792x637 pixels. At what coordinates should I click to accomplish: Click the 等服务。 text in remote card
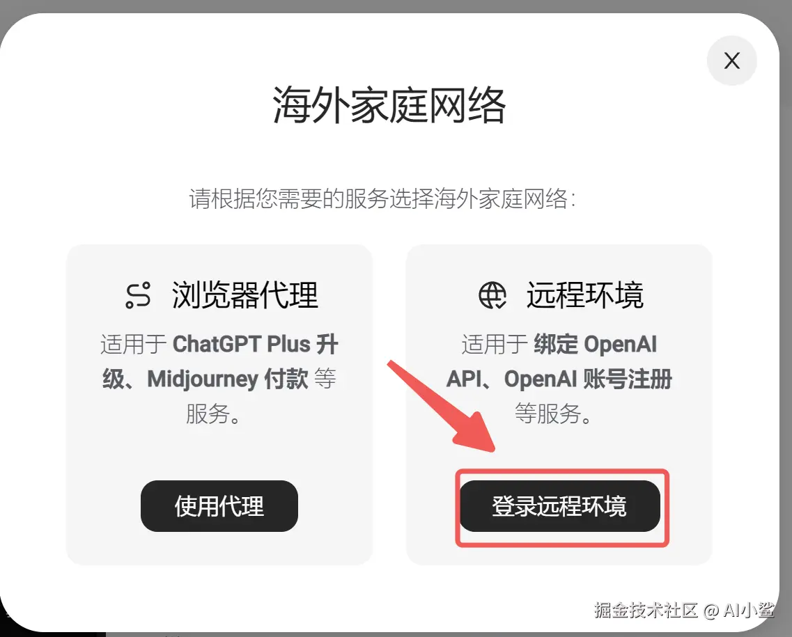point(554,414)
